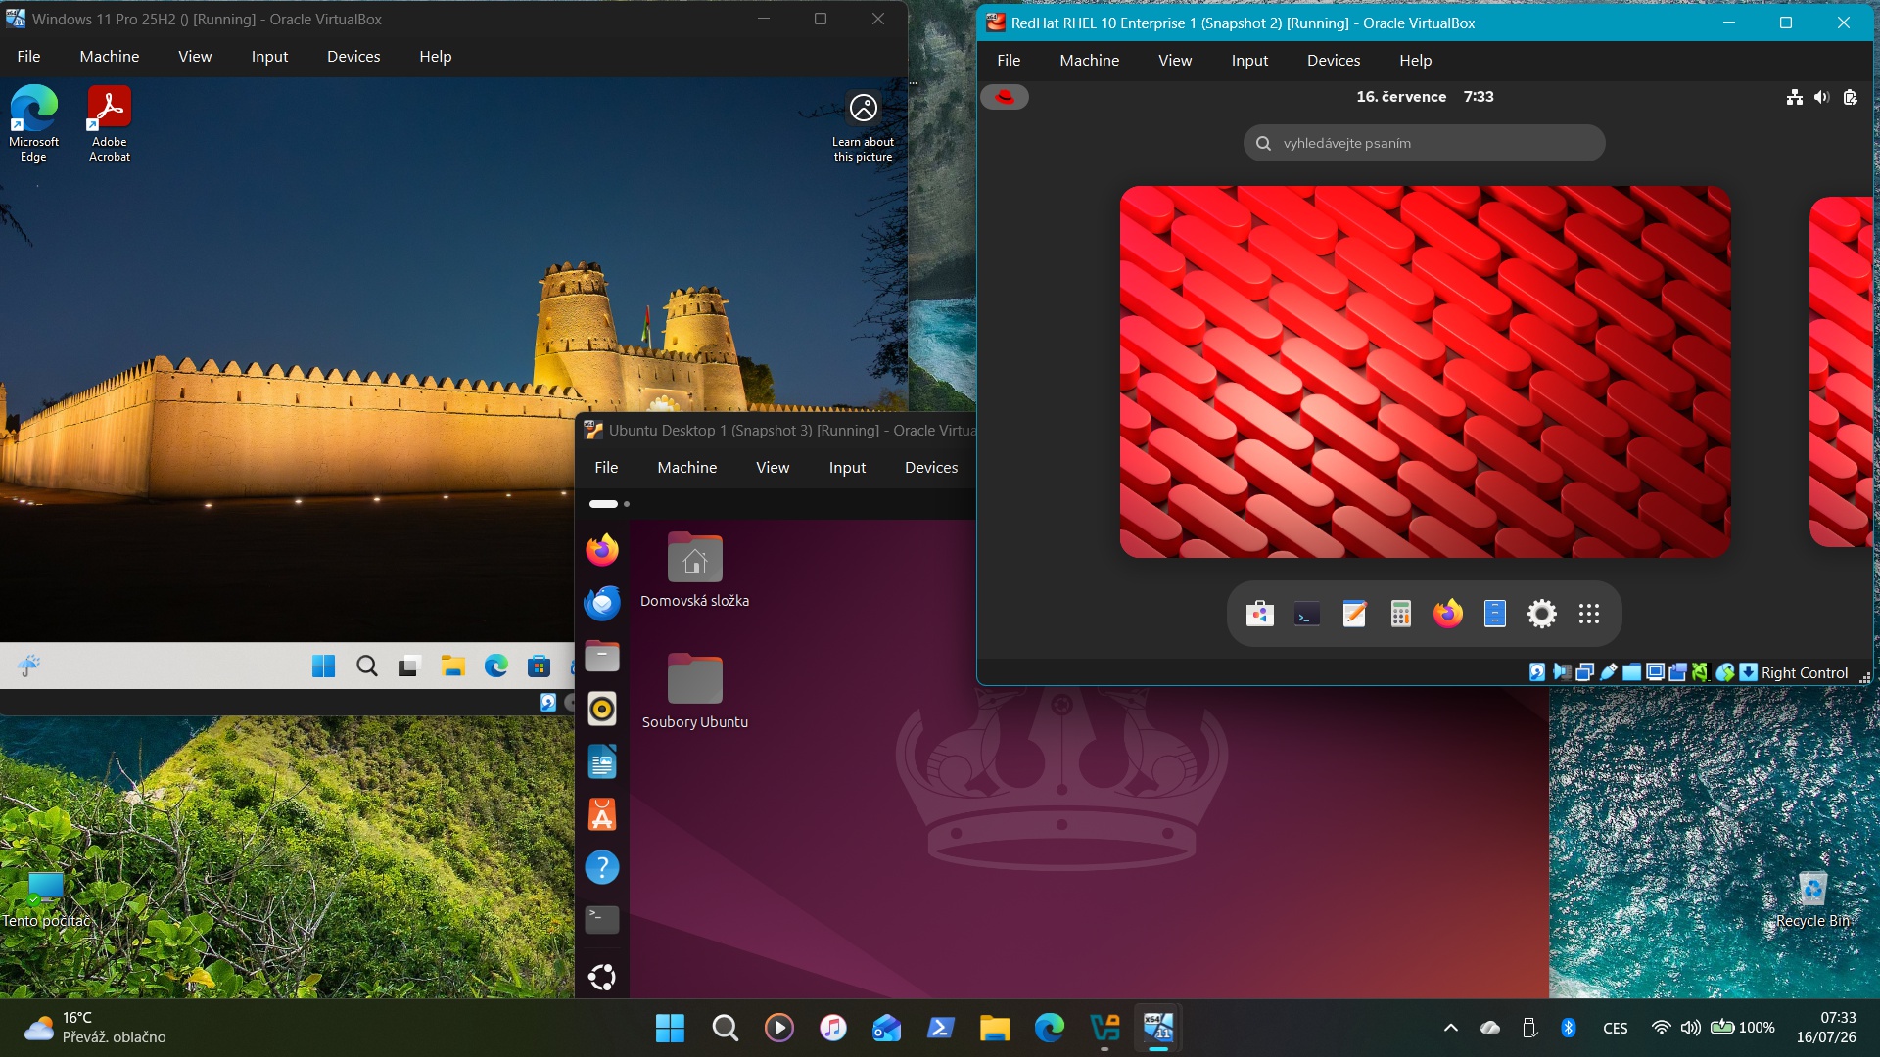Open Machine menu in Ubuntu VM window
This screenshot has width=1880, height=1057.
pos(687,468)
